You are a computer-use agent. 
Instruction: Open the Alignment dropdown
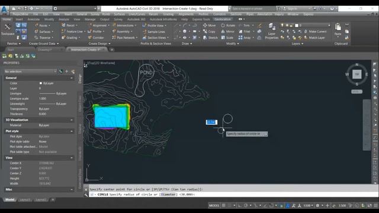[x=99, y=25]
